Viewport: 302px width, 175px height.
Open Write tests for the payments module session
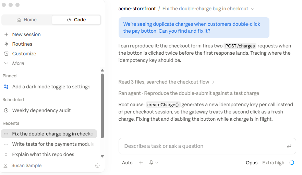pos(53,144)
